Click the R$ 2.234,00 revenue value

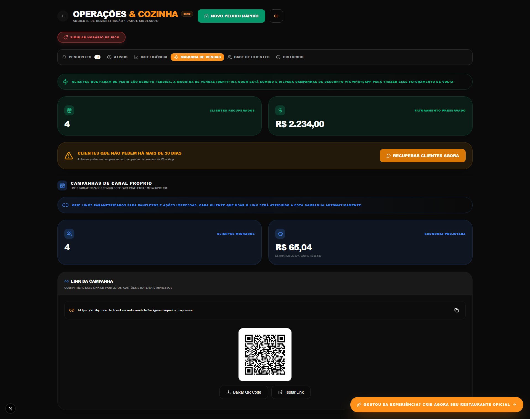(x=300, y=124)
